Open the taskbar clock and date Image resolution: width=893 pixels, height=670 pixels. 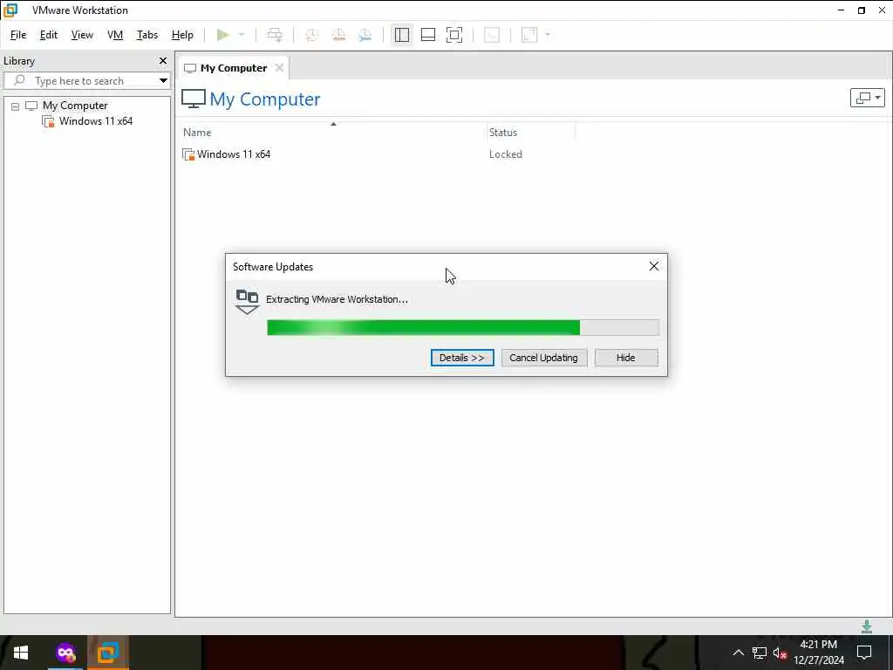pos(818,653)
